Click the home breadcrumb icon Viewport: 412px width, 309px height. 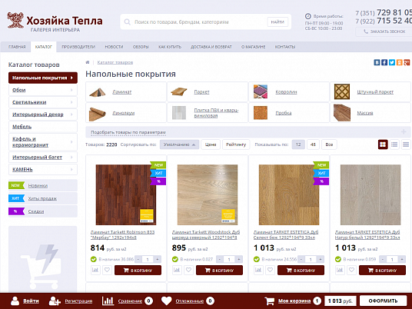click(88, 62)
